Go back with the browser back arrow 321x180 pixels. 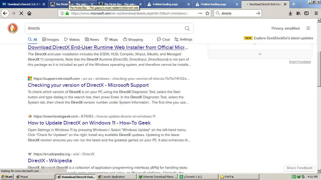tap(5, 13)
